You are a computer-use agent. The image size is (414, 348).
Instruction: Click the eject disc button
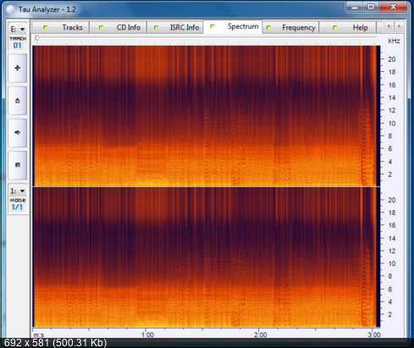tap(18, 101)
